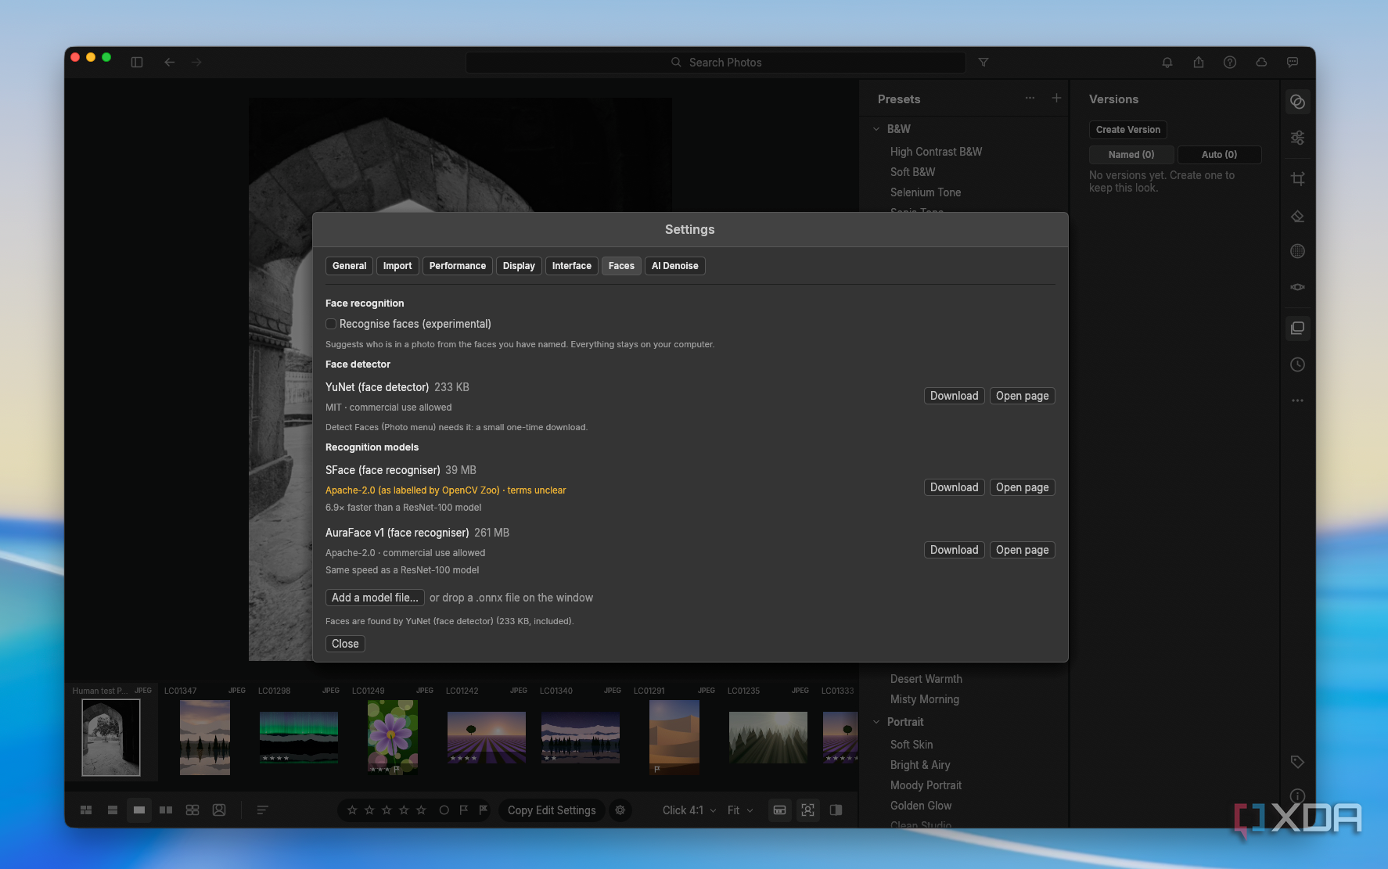Open the AI Denoise settings tab

675,266
